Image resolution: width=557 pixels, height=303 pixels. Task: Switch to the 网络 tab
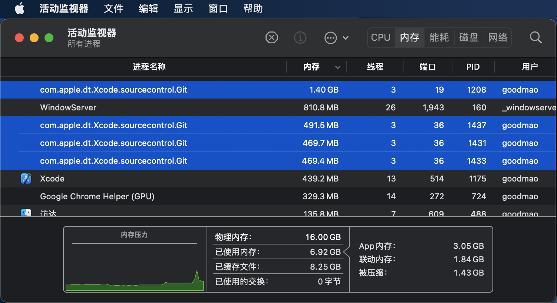[498, 37]
